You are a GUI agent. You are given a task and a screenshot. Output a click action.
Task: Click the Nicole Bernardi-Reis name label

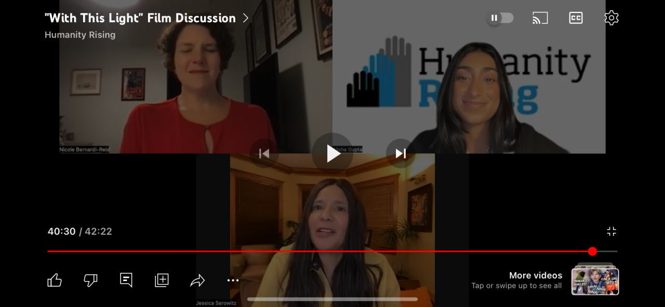point(84,150)
